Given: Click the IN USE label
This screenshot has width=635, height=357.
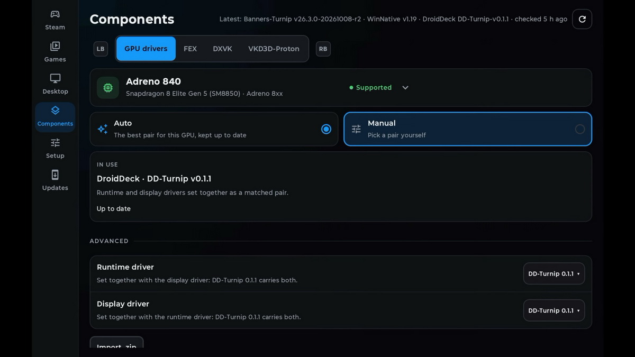Looking at the screenshot, I should click(107, 164).
